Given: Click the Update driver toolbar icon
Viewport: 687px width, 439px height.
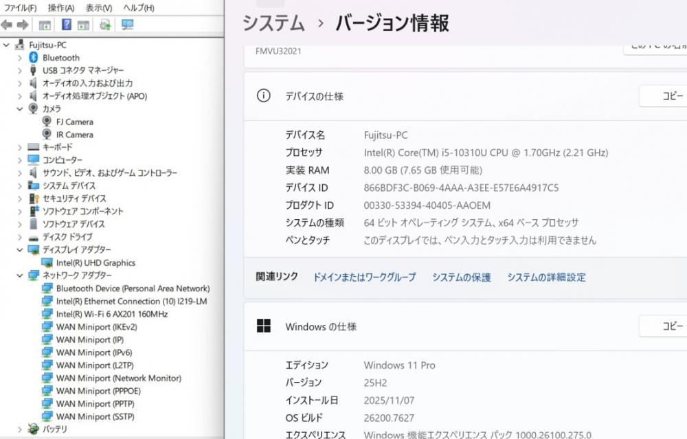Looking at the screenshot, I should pyautogui.click(x=105, y=25).
